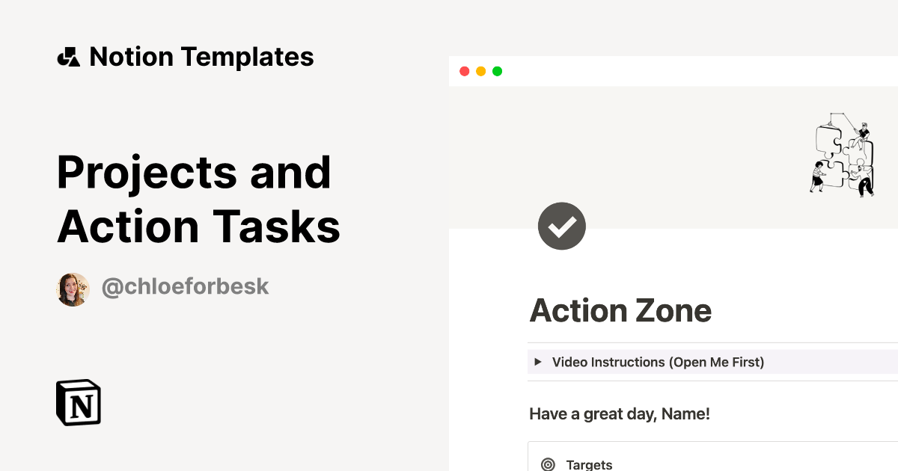Open the @chloeforbesk creator profile
This screenshot has height=471, width=898.
186,286
